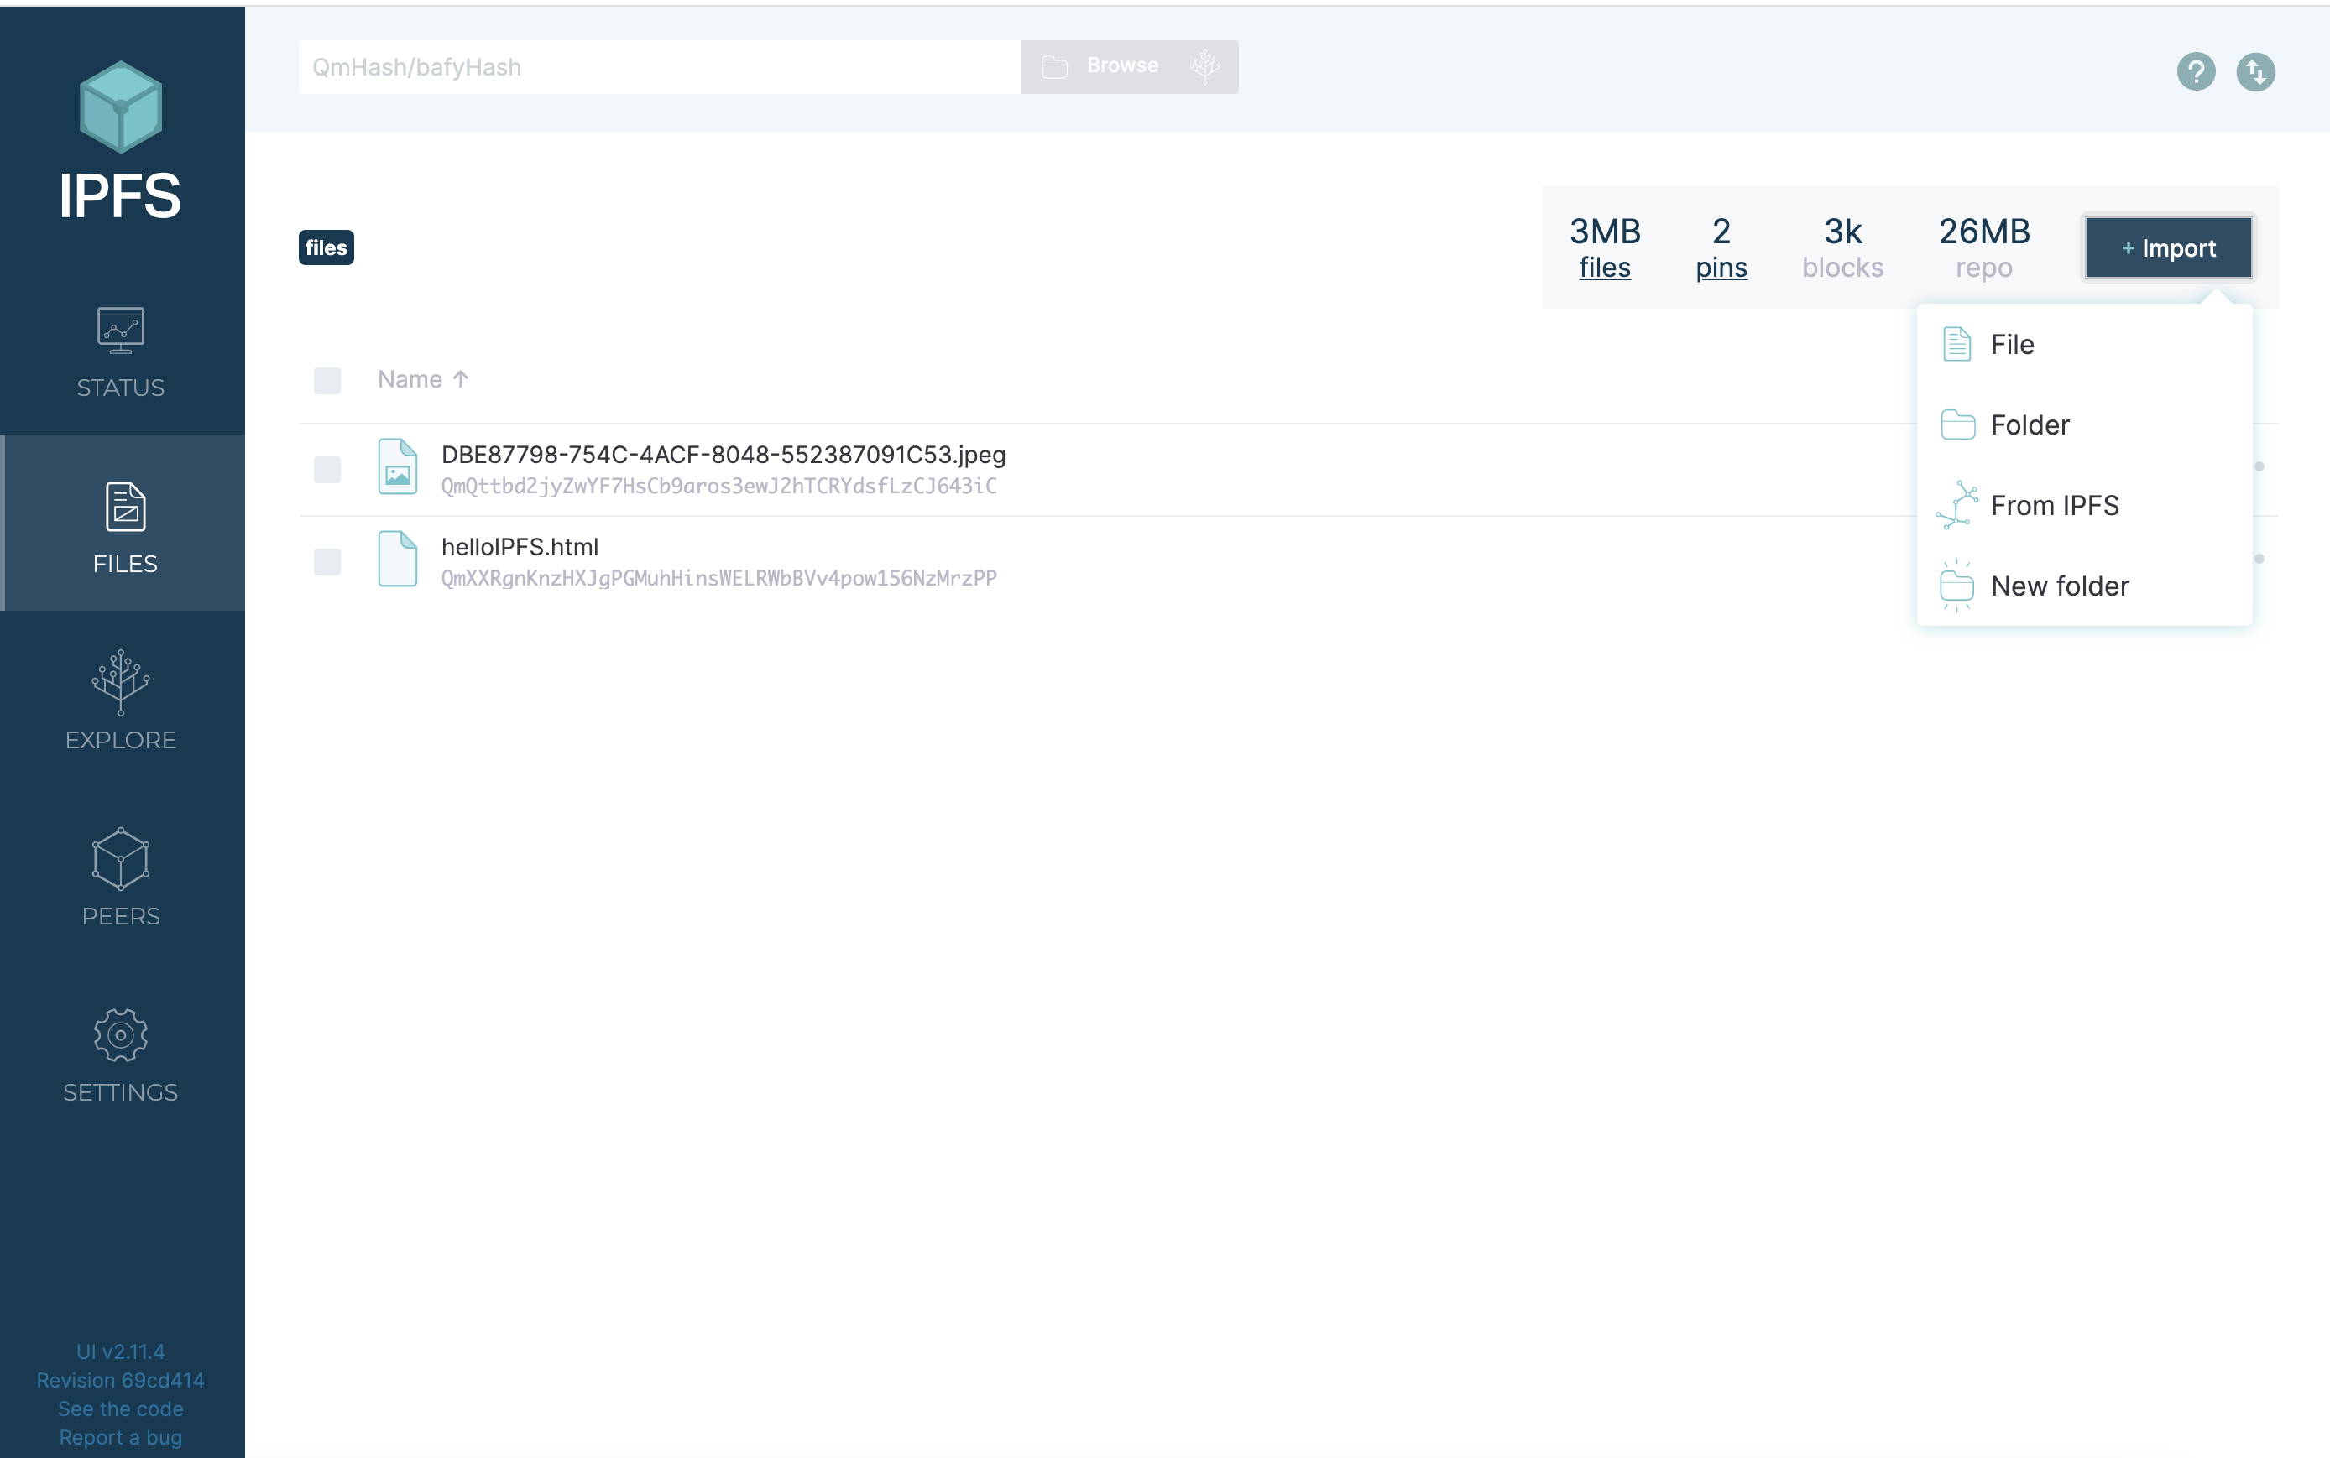Click the pins link in stats

coord(1721,268)
